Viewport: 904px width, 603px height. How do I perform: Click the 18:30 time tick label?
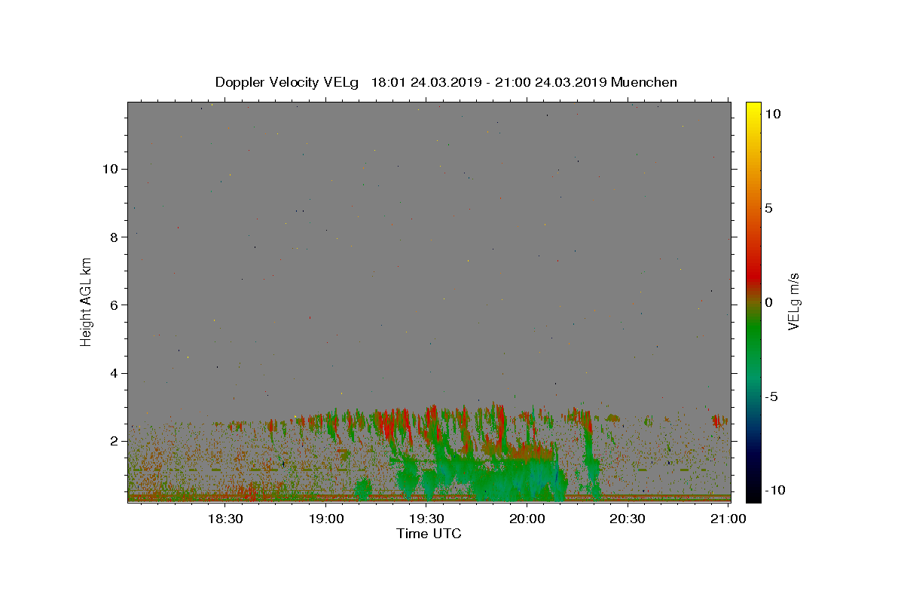point(225,519)
